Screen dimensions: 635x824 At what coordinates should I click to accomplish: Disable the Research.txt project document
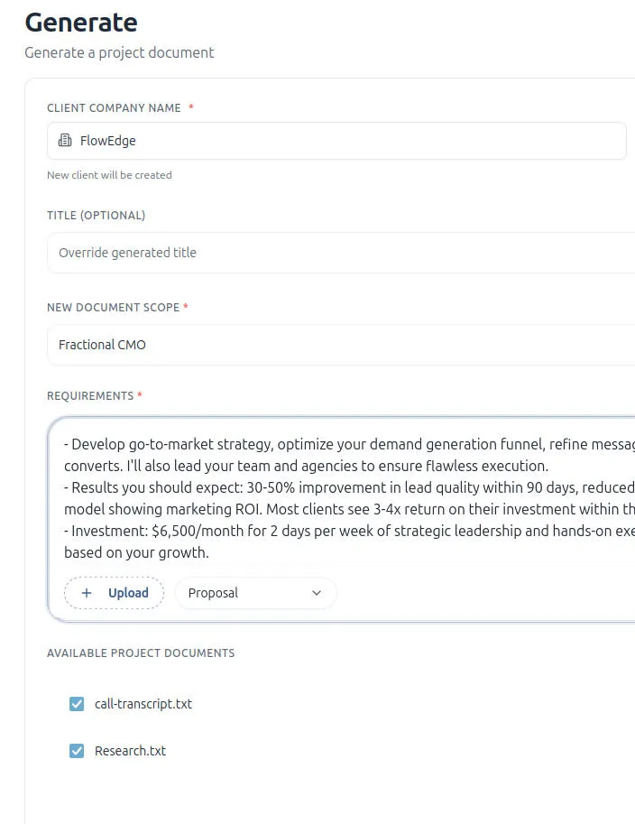tap(77, 750)
